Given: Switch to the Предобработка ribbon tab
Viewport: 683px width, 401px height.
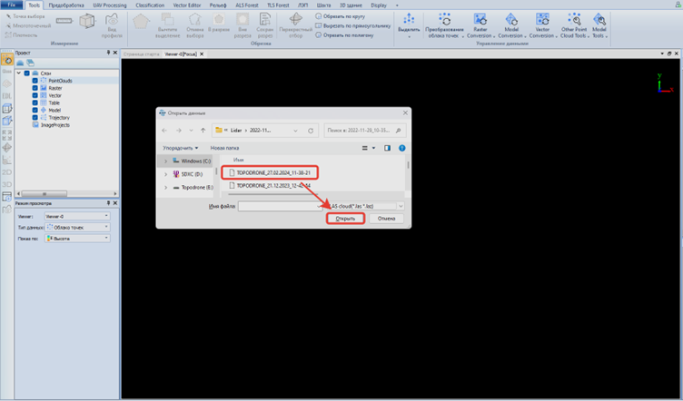Looking at the screenshot, I should 66,5.
